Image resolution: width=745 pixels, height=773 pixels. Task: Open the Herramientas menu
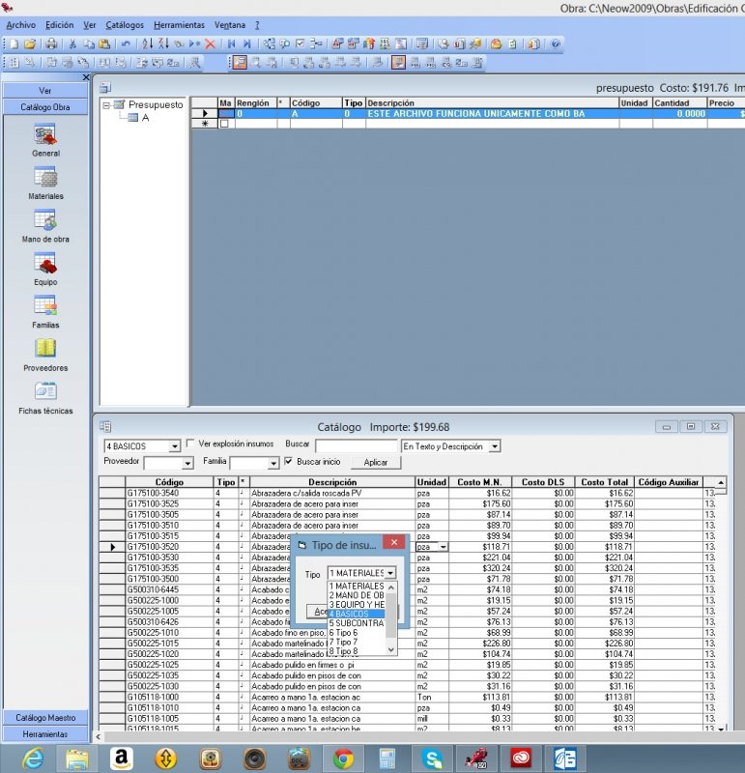tap(179, 24)
